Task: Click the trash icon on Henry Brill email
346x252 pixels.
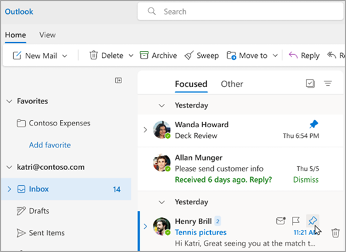Action: click(335, 233)
